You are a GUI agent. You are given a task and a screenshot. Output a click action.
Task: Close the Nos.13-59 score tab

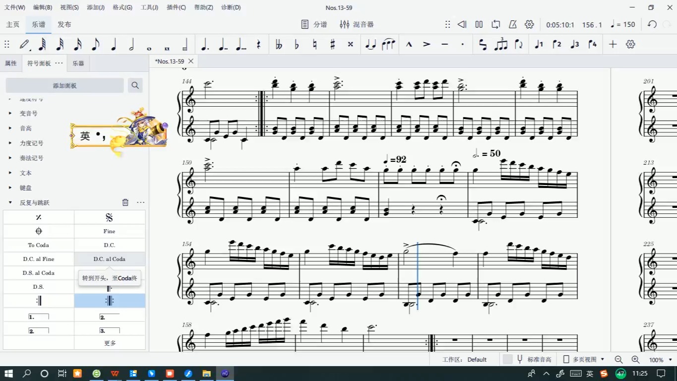pos(191,61)
